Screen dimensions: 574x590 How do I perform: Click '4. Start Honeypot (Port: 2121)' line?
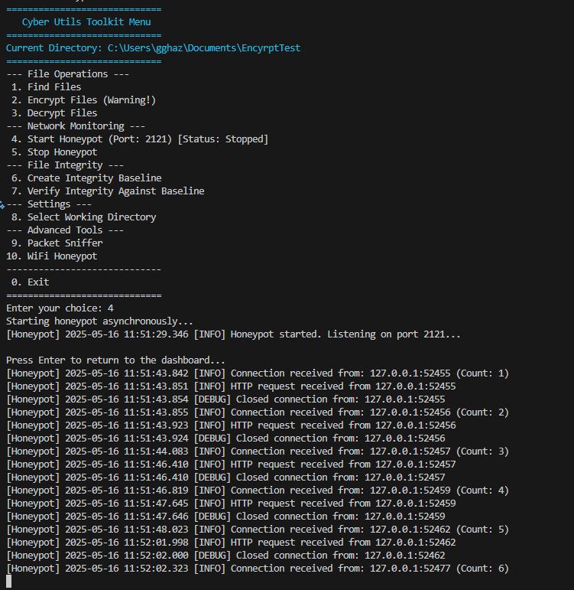tap(139, 139)
